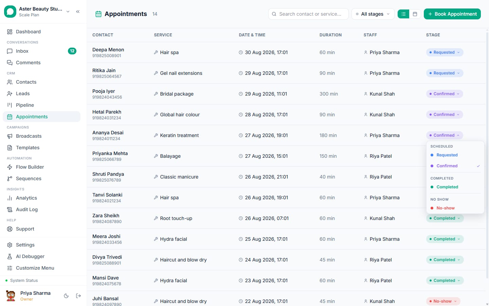Open System Status link
The height and width of the screenshot is (306, 489).
[24, 280]
